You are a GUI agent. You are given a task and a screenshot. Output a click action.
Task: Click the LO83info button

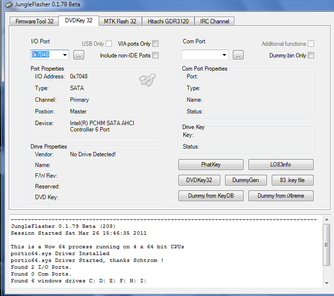281,165
